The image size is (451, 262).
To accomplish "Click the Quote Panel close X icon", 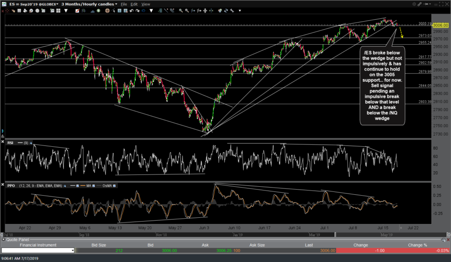I will (448, 239).
